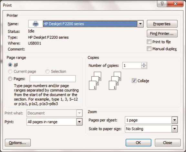Enable the Print to file checkbox
The width and height of the screenshot is (186, 152).
pos(149,42)
